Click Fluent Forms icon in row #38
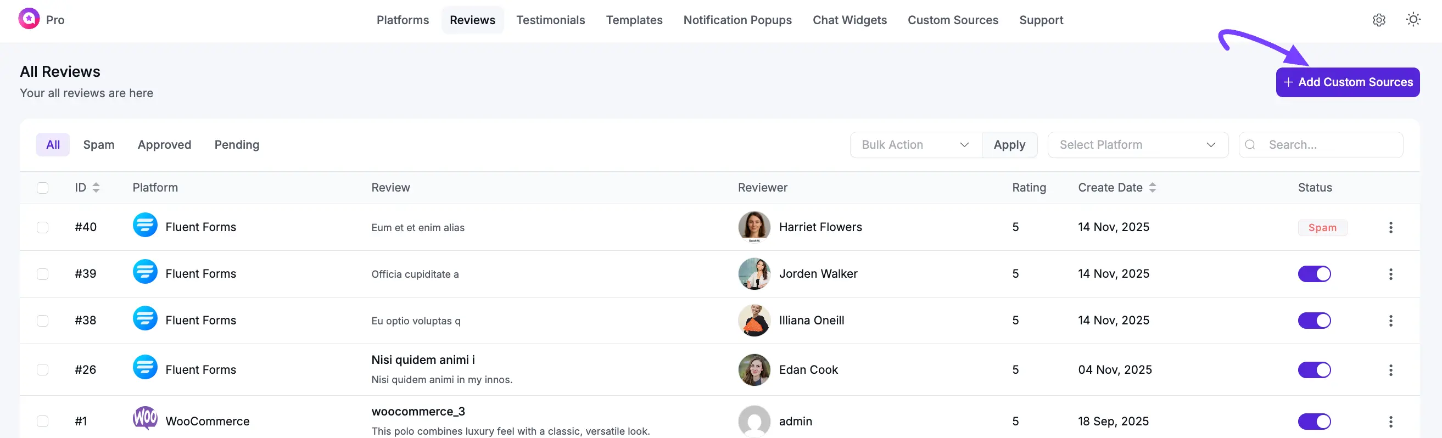The height and width of the screenshot is (438, 1442). [145, 319]
